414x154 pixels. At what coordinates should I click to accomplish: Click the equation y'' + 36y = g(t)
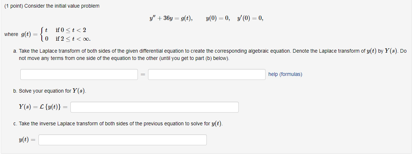(x=171, y=18)
